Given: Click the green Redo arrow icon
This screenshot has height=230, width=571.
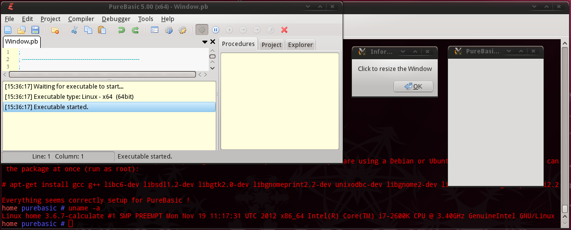Looking at the screenshot, I should click(135, 30).
